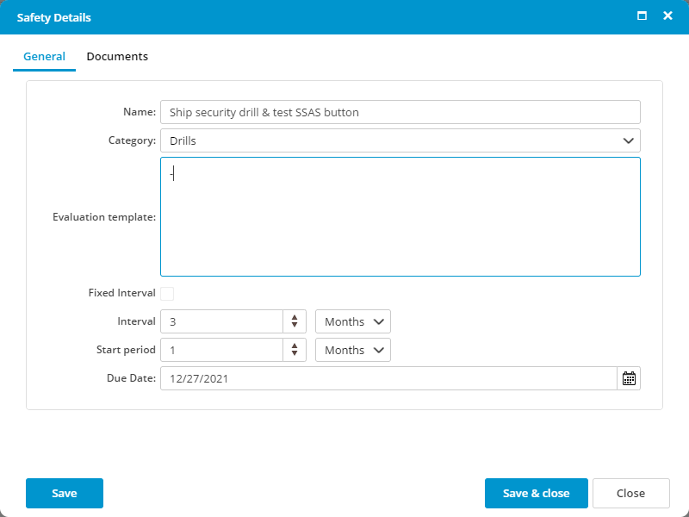689x517 pixels.
Task: Enable the Fixed Interval checkbox
Action: (x=167, y=293)
